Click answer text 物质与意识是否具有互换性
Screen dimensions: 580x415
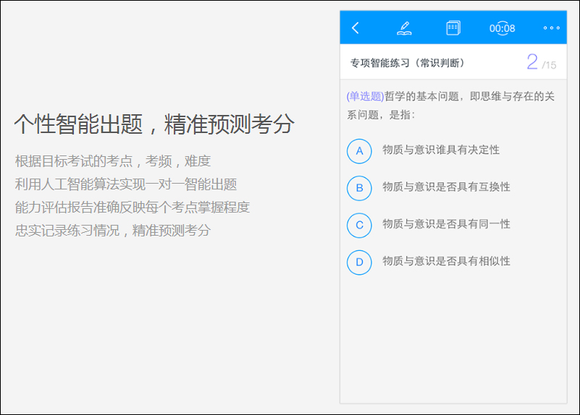pyautogui.click(x=446, y=187)
